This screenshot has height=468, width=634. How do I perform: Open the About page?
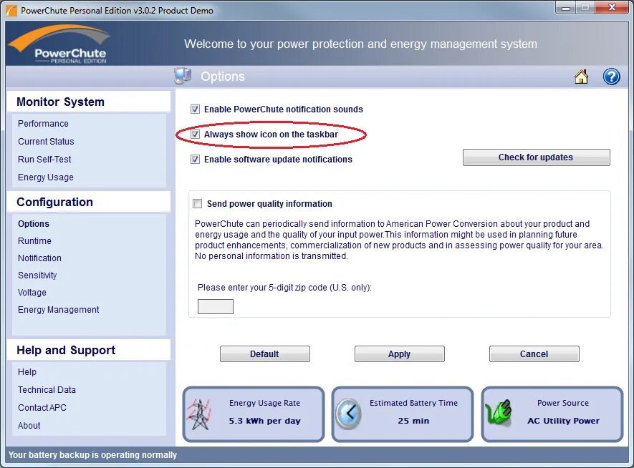click(x=29, y=426)
